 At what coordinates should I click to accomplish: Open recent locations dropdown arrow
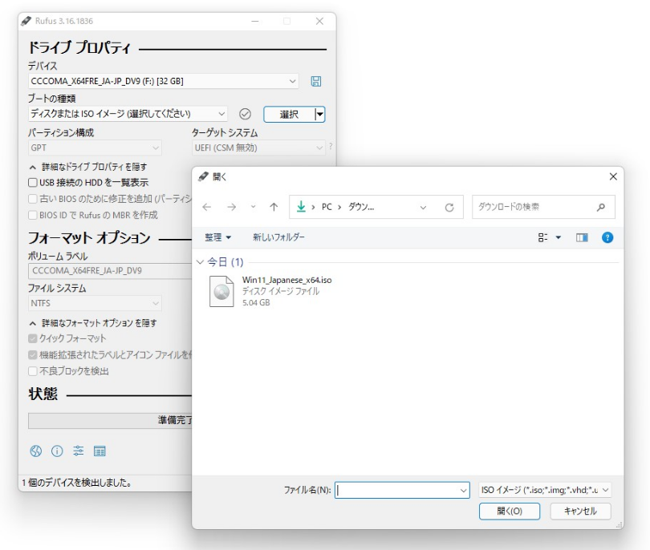coord(253,206)
